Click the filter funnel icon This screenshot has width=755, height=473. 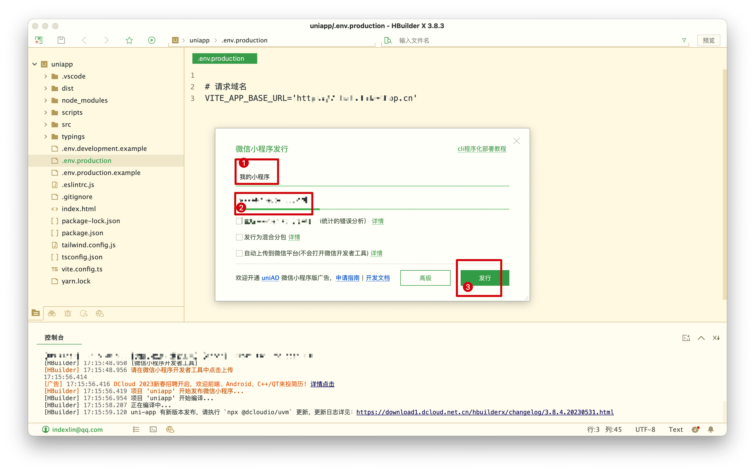(x=684, y=40)
